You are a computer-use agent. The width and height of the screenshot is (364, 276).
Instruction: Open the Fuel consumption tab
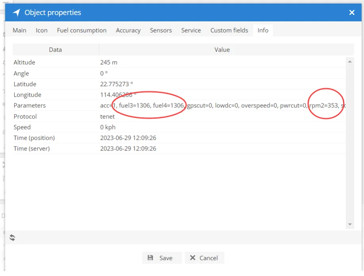coord(82,30)
